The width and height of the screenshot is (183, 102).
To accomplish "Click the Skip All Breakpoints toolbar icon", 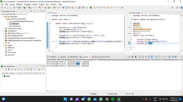I will click(x=87, y=8).
